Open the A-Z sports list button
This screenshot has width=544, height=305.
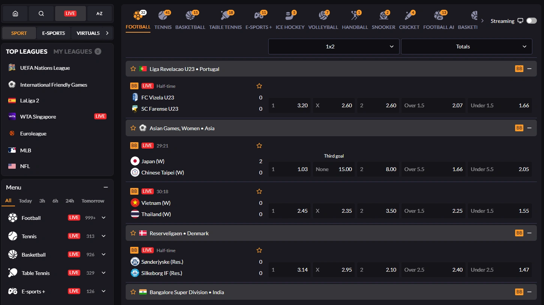coord(99,14)
